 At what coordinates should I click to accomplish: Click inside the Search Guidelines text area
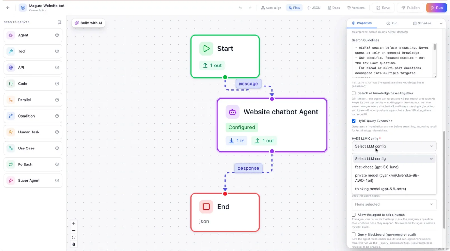coord(392,61)
